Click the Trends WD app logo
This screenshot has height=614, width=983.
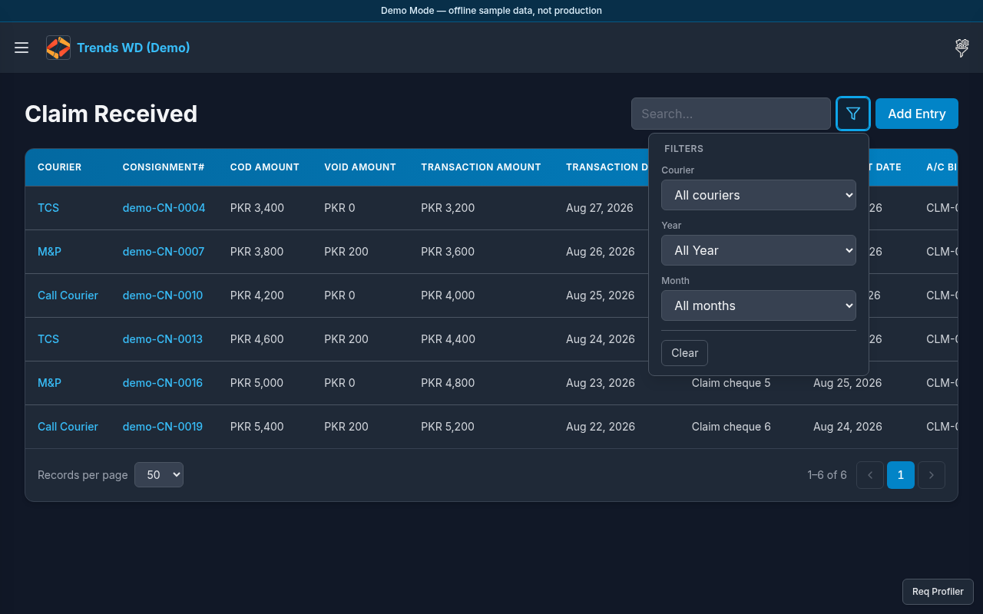point(58,48)
